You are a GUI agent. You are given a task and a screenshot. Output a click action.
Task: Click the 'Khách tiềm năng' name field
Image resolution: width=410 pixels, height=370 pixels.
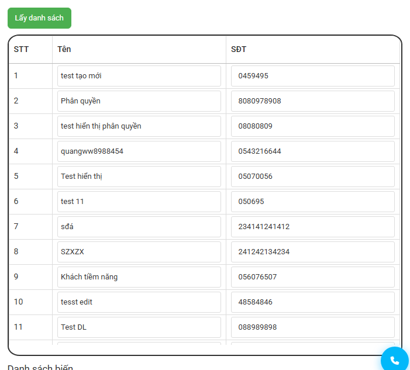click(x=139, y=277)
